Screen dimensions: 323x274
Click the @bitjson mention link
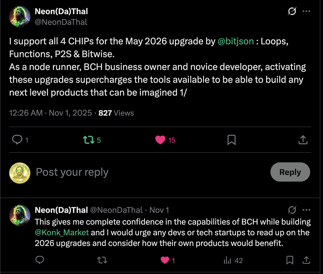point(235,41)
